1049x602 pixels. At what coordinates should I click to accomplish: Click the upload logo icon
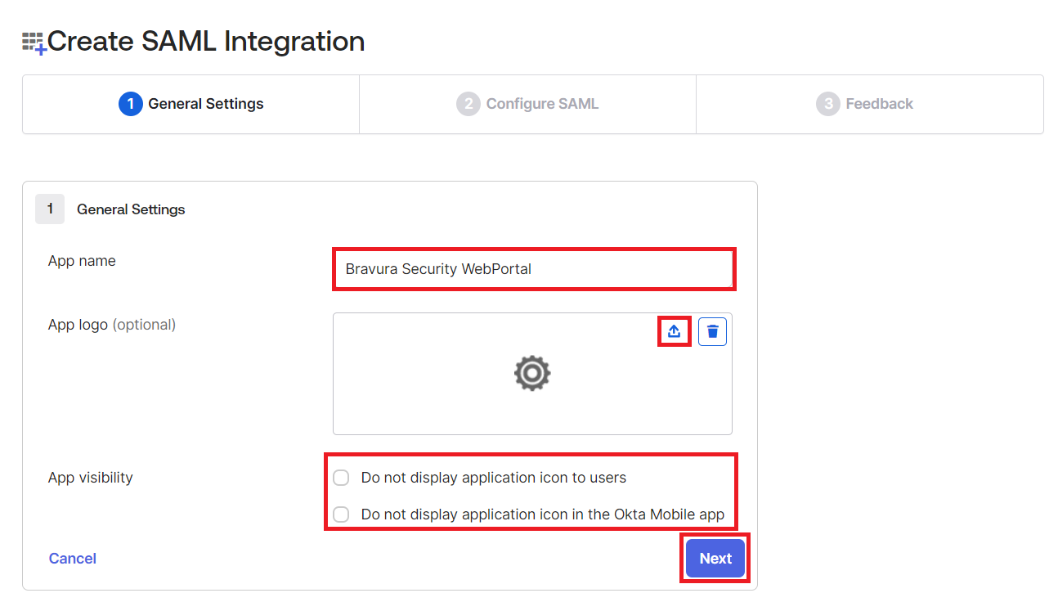point(674,331)
